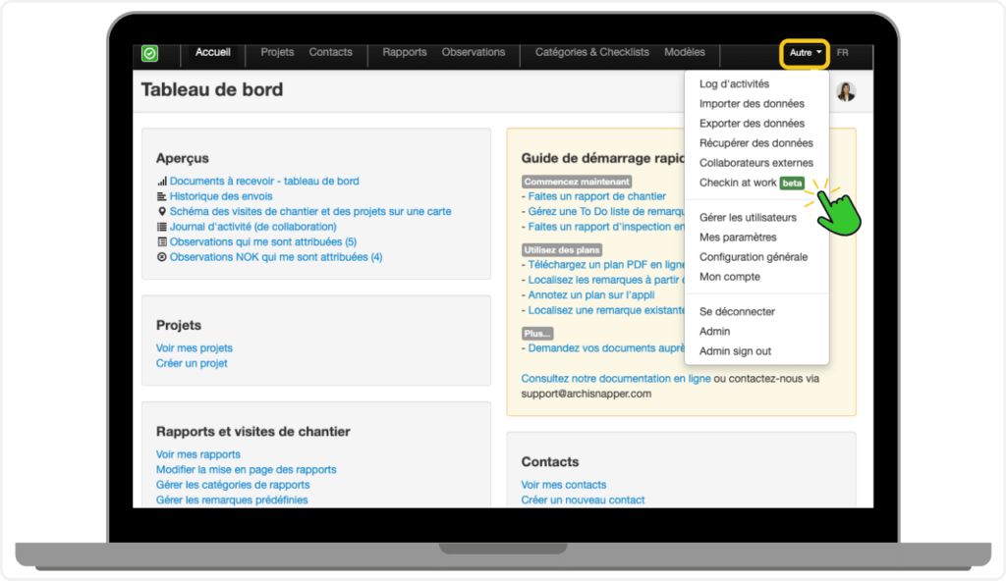Open the Modèles navigation item
The image size is (1006, 581).
(685, 52)
